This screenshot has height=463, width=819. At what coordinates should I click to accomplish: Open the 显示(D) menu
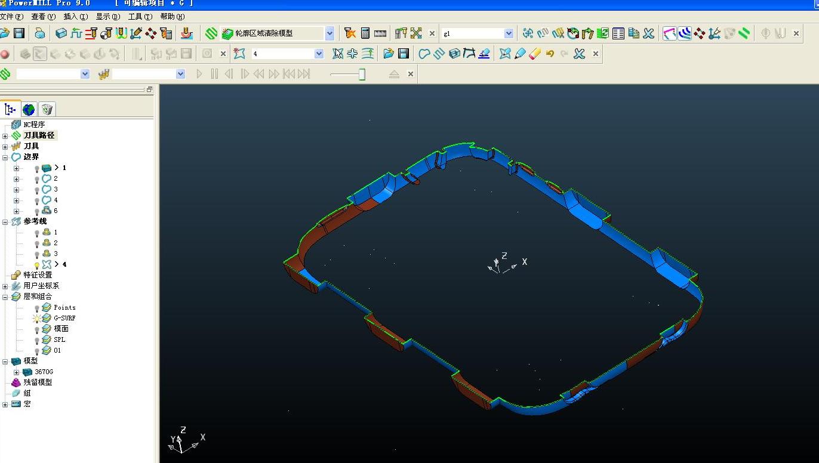coord(107,17)
